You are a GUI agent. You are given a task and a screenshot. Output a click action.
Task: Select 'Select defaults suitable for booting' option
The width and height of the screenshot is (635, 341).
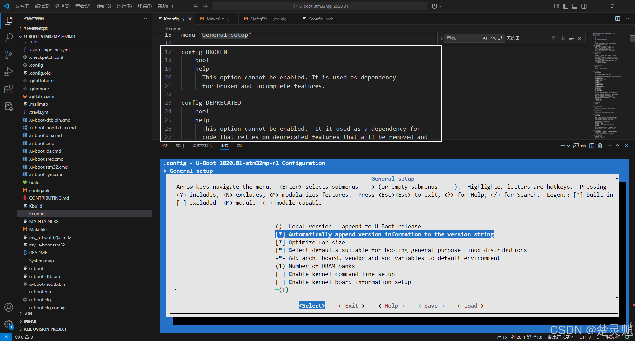coord(401,250)
